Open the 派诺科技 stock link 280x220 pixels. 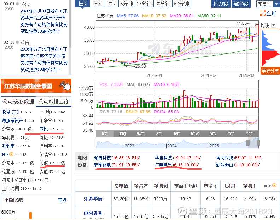102,158
